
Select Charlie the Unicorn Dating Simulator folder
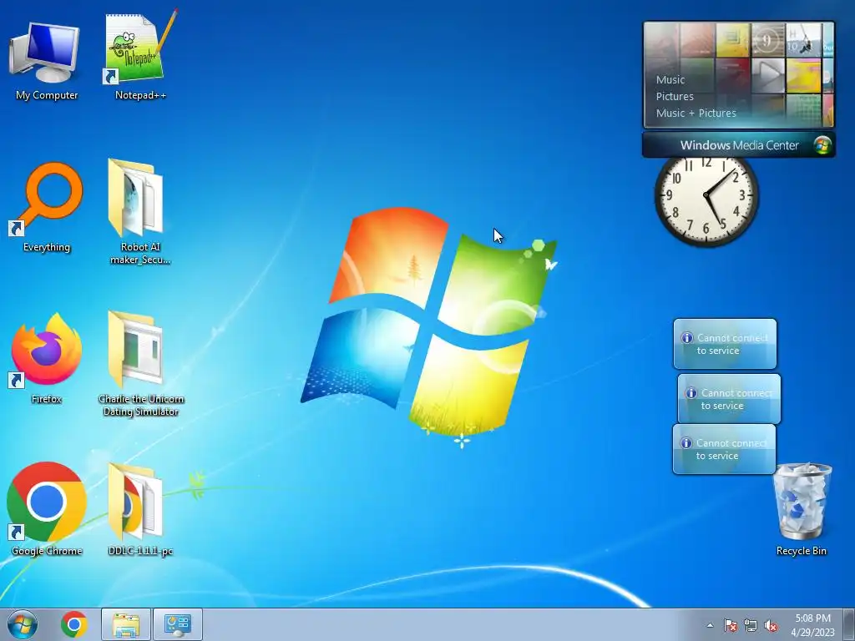140,364
